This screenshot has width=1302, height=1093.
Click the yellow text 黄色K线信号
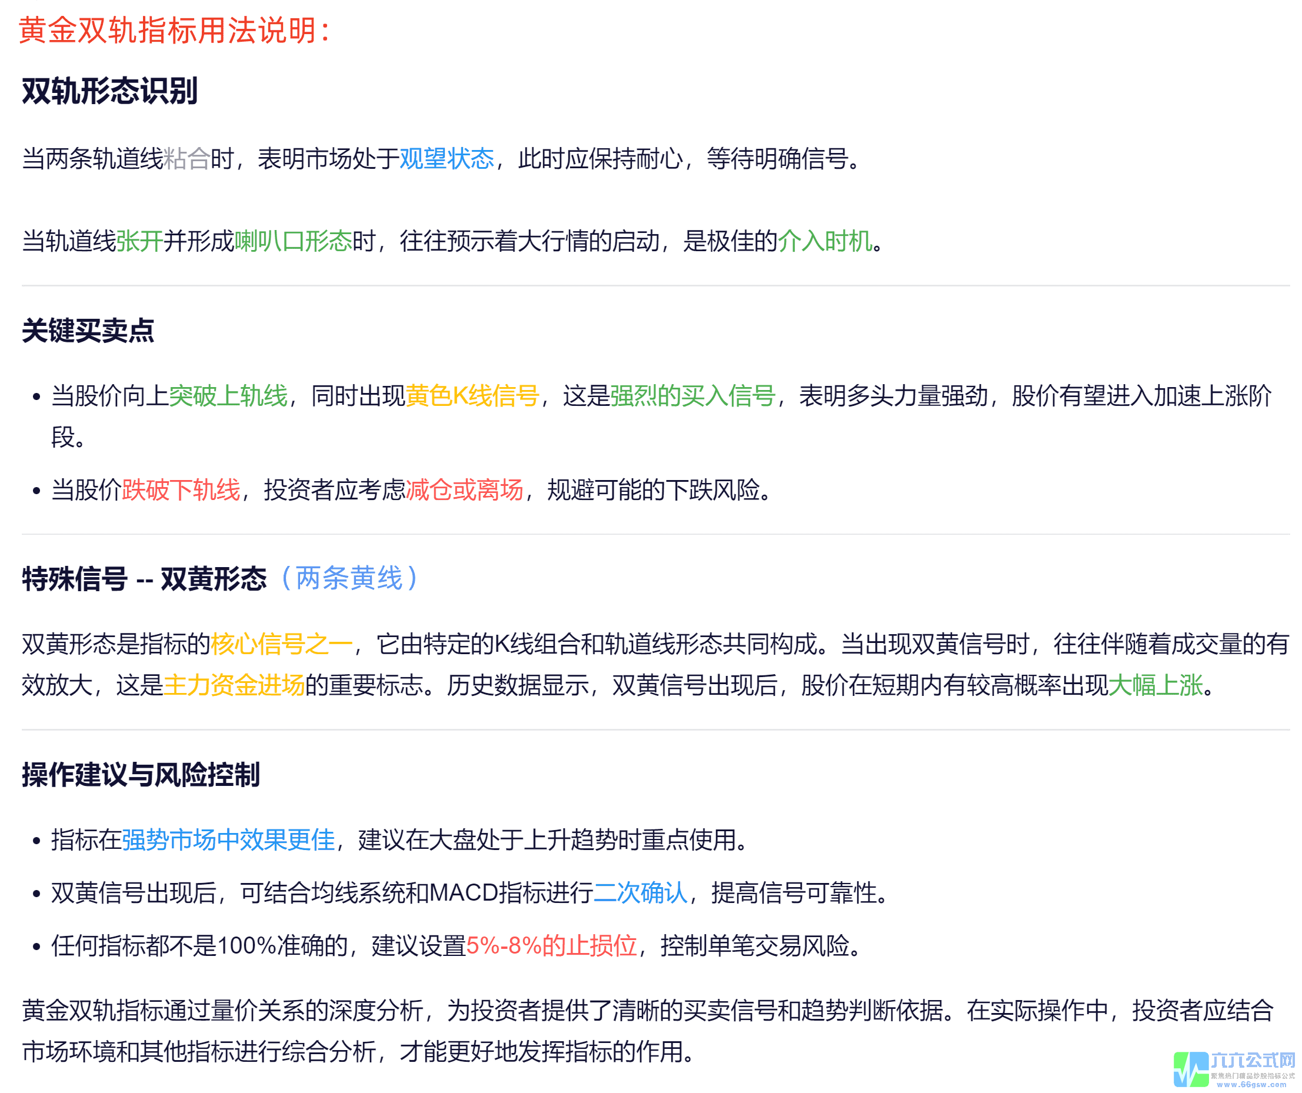pyautogui.click(x=472, y=395)
